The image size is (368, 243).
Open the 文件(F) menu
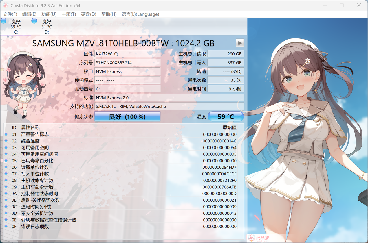(x=10, y=14)
